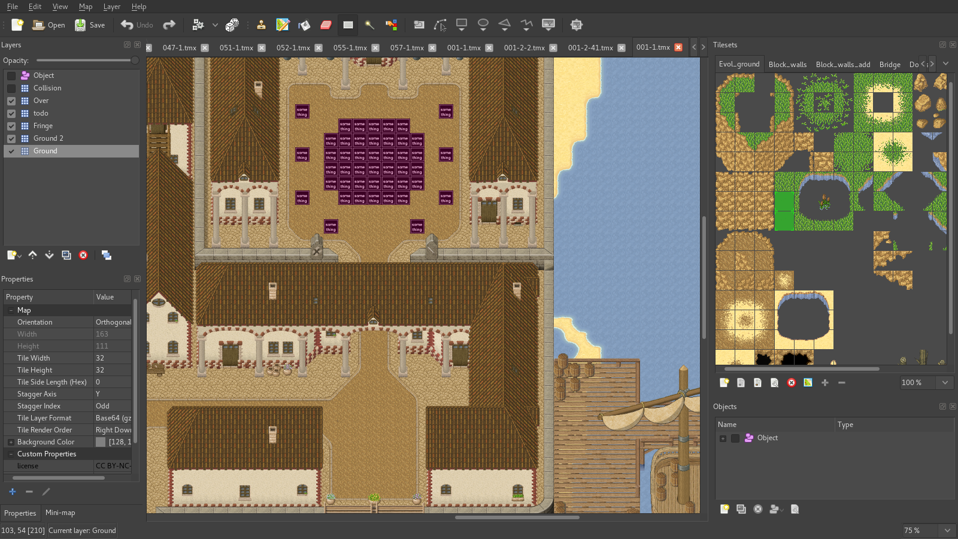Open terrain editing icon under tilesets
This screenshot has height=539, width=958.
[808, 383]
